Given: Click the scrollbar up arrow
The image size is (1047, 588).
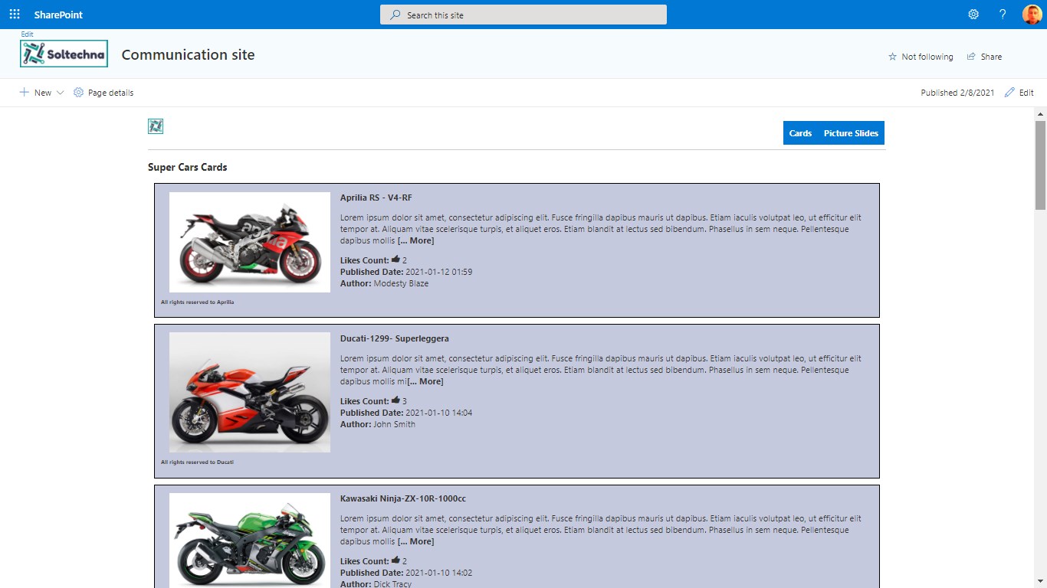Looking at the screenshot, I should (x=1040, y=114).
